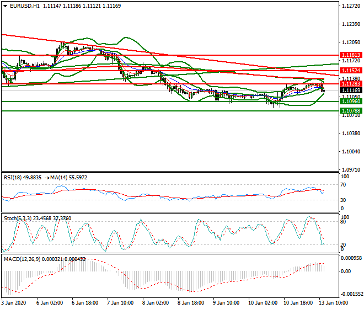Click the 1.12720 price scale value
This screenshot has width=364, height=309.
coord(351,6)
